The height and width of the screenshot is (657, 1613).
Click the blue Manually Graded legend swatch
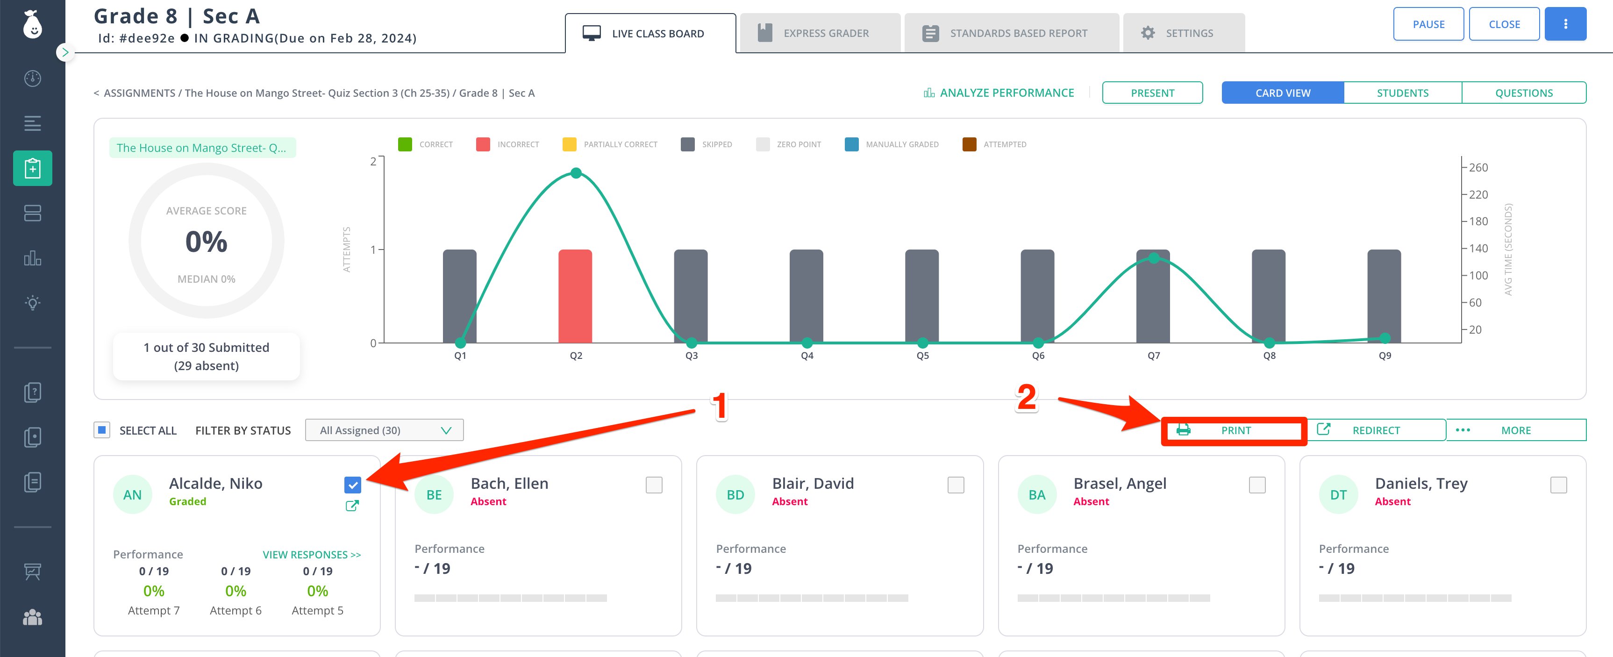click(x=851, y=144)
